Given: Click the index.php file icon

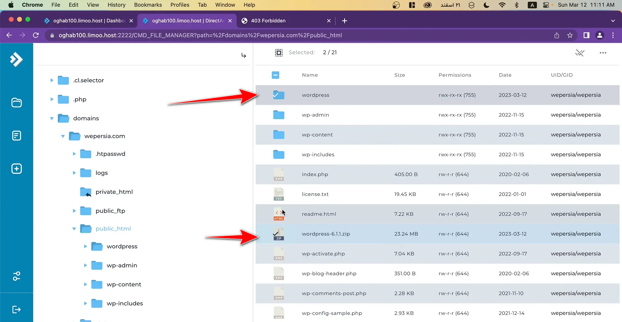Looking at the screenshot, I should [x=279, y=174].
